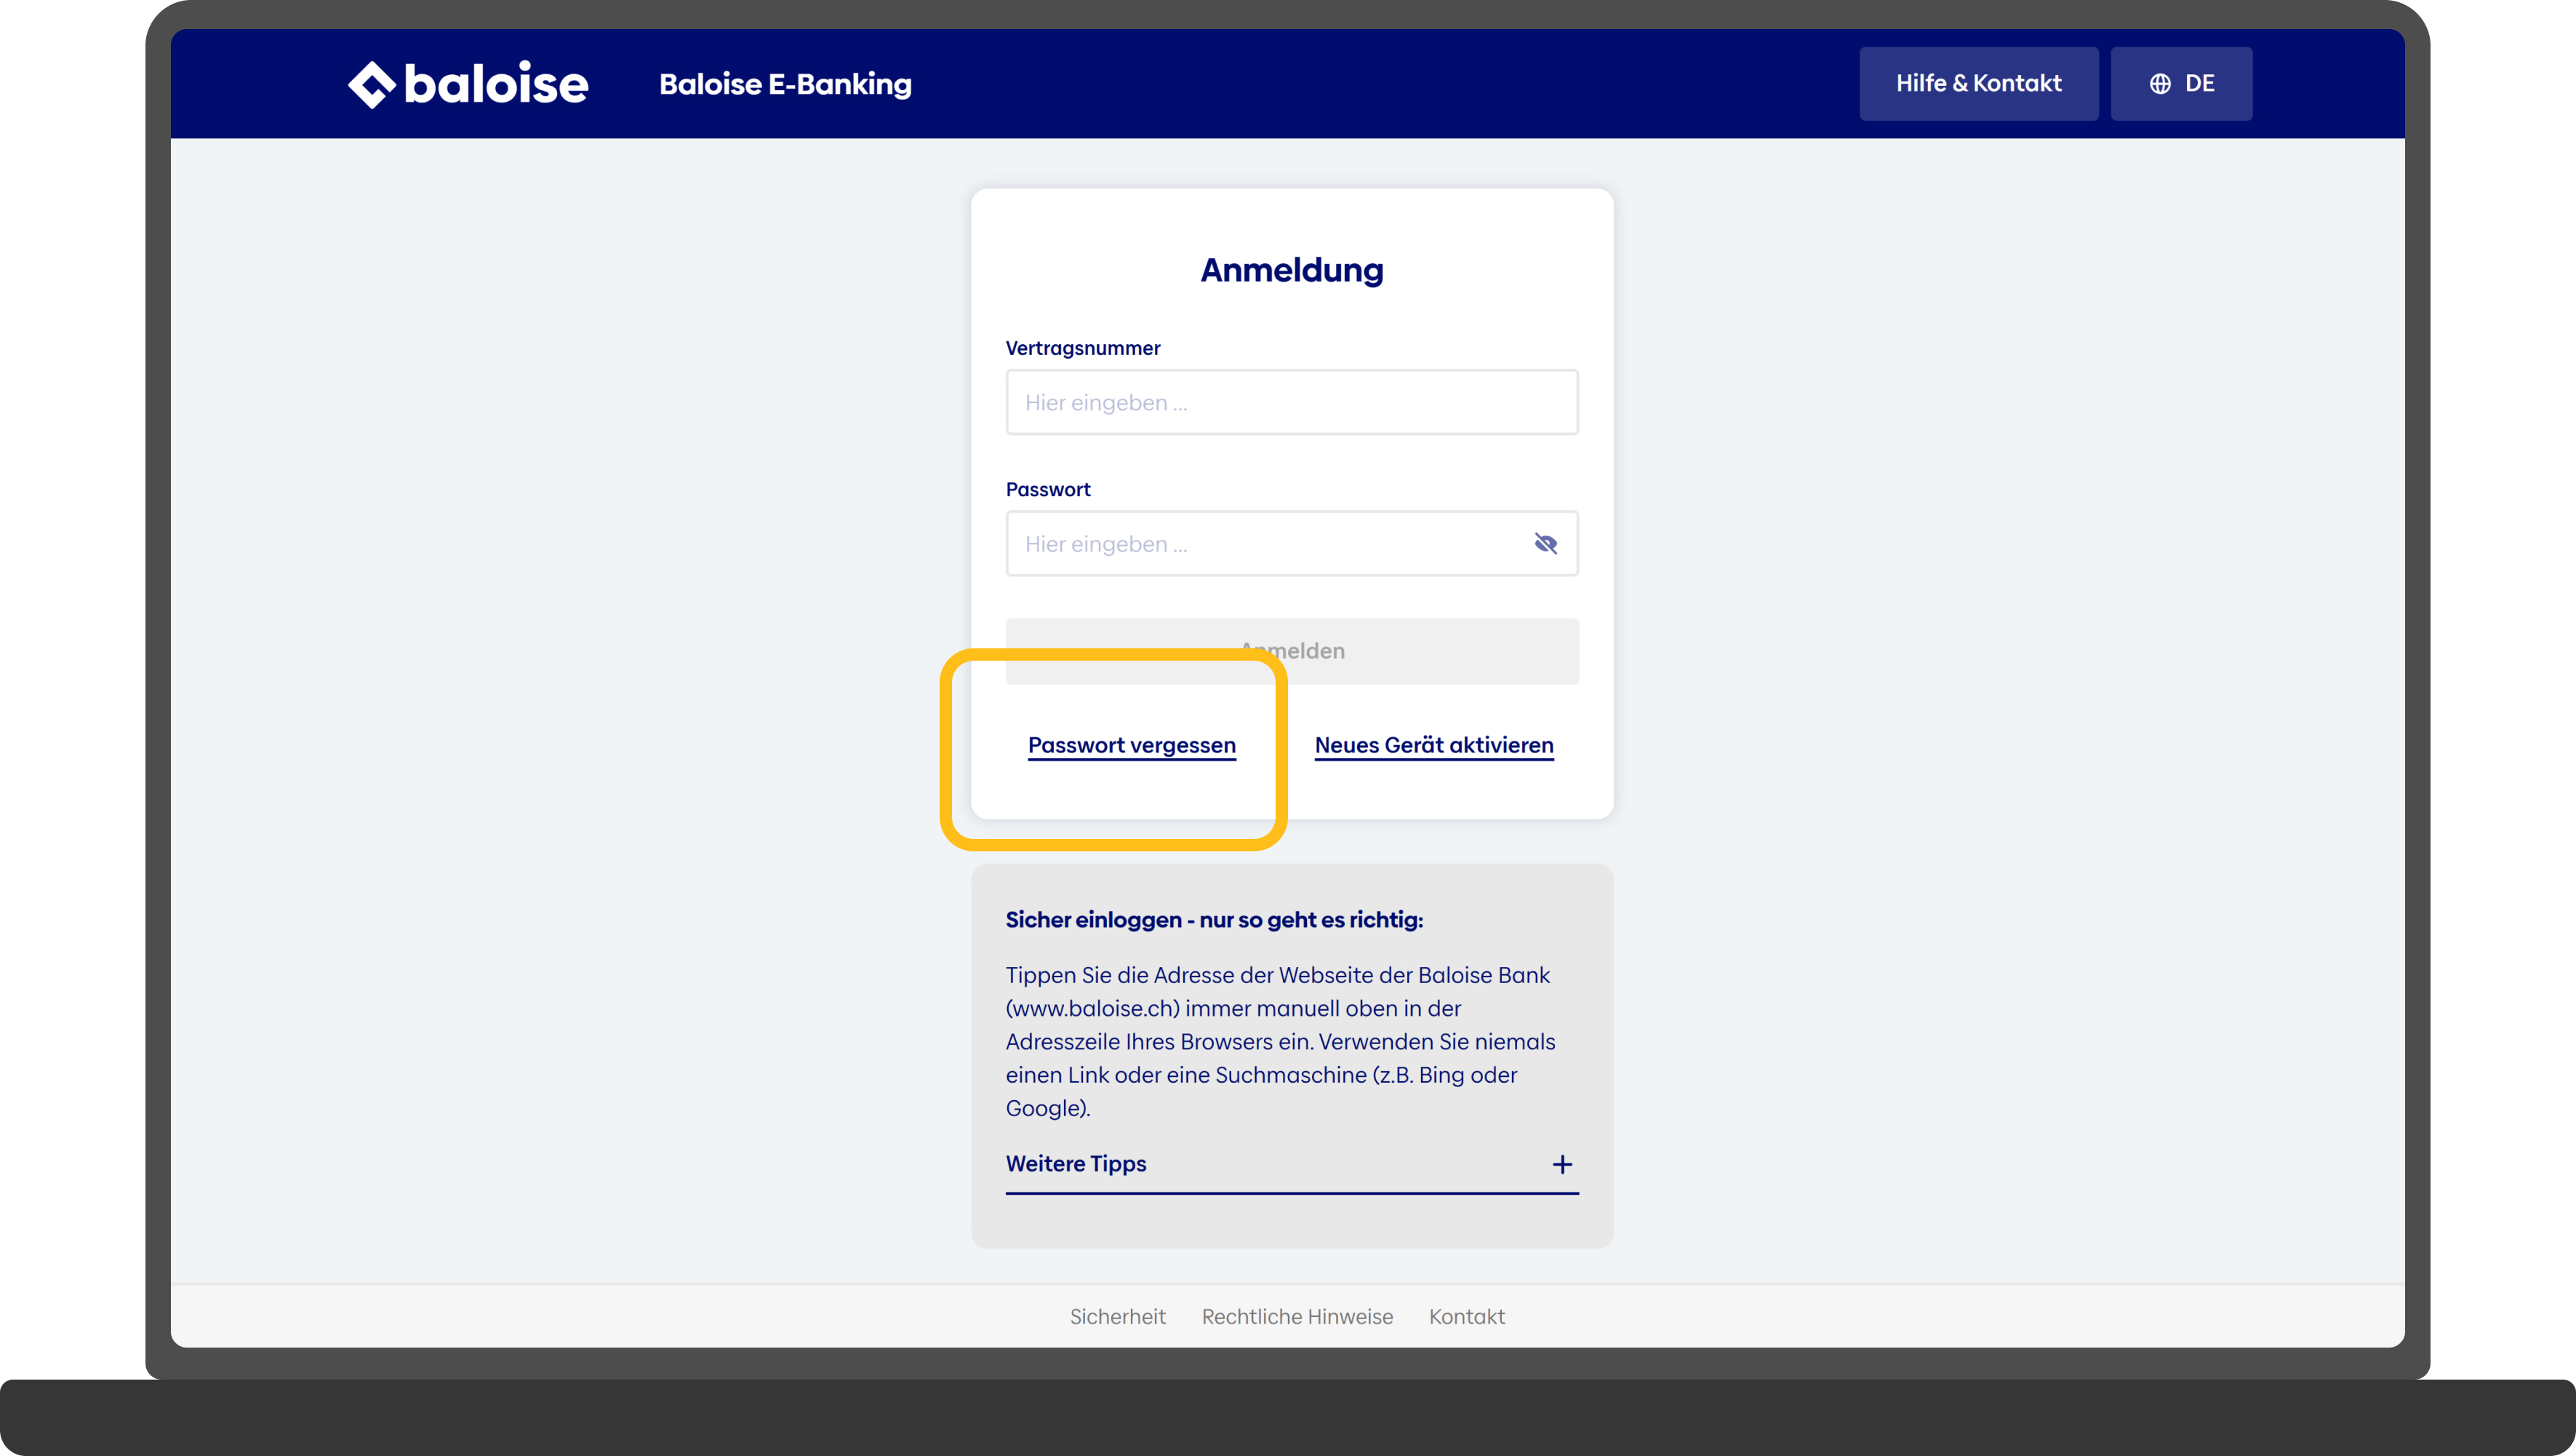Image resolution: width=2576 pixels, height=1456 pixels.
Task: Click the Anmeldung heading
Action: click(1292, 270)
